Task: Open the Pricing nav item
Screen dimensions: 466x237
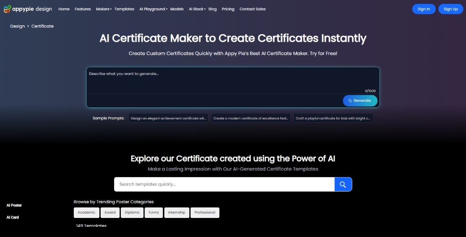Action: pos(228,9)
